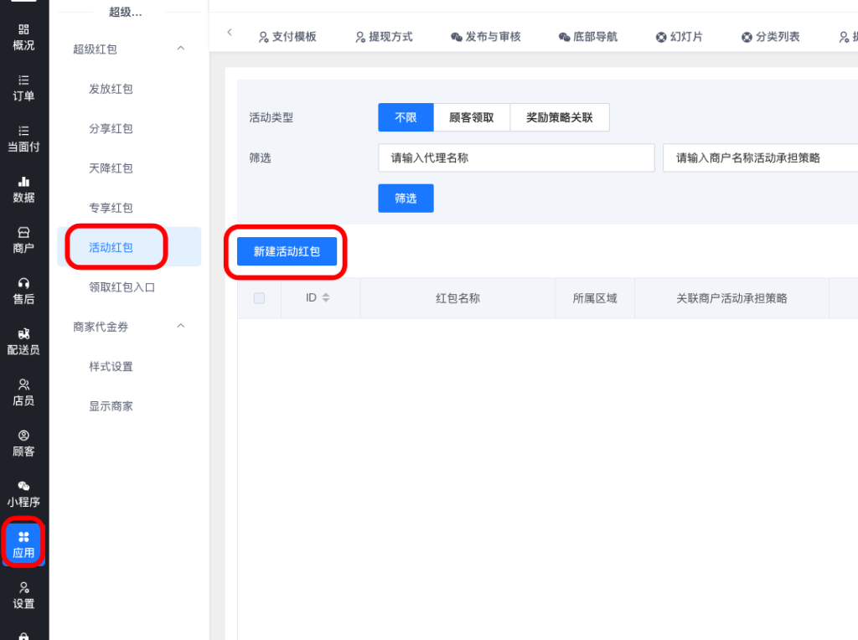
Task: Collapse the 商家代金券 menu group
Action: [x=180, y=327]
